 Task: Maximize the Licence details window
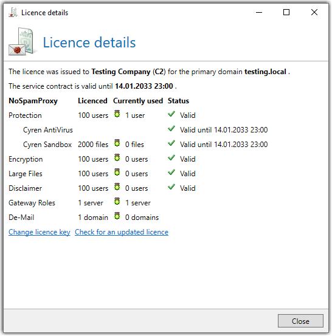click(x=286, y=12)
